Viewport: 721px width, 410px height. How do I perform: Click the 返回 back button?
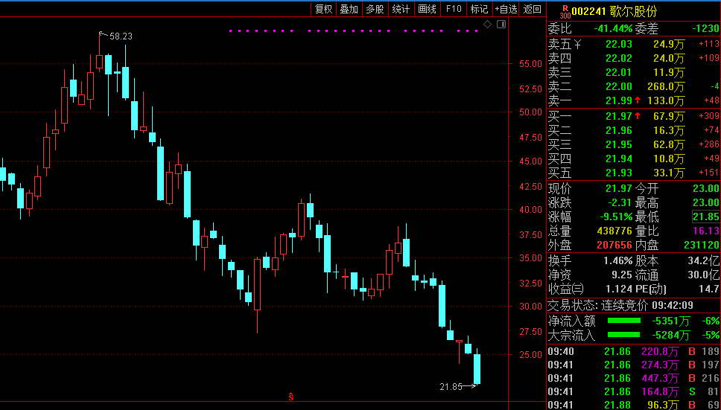[x=532, y=9]
